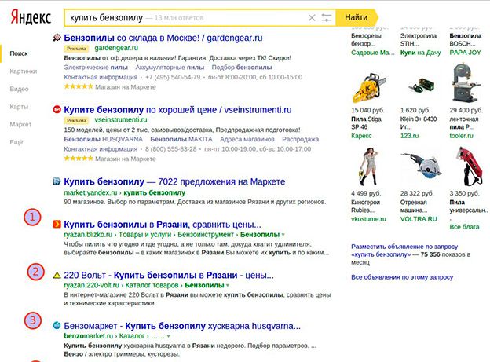
Task: Click the 220 Volt triangle favicon
Action: (x=56, y=276)
